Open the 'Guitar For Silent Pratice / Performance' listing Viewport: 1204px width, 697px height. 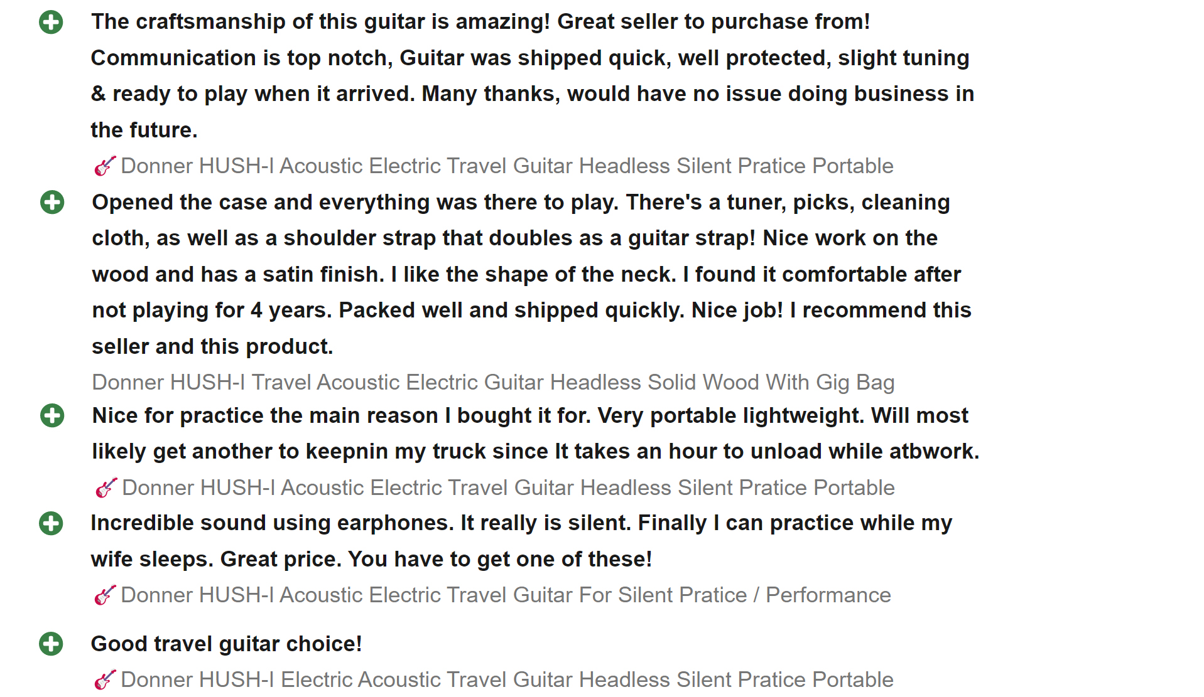coord(505,595)
